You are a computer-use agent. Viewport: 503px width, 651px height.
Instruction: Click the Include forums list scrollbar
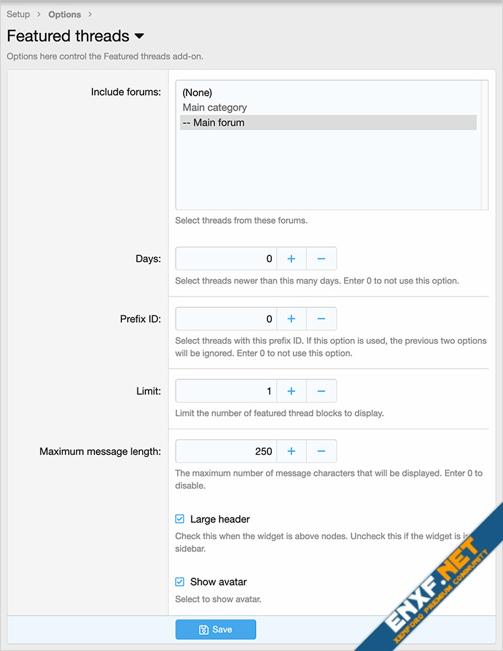point(484,145)
